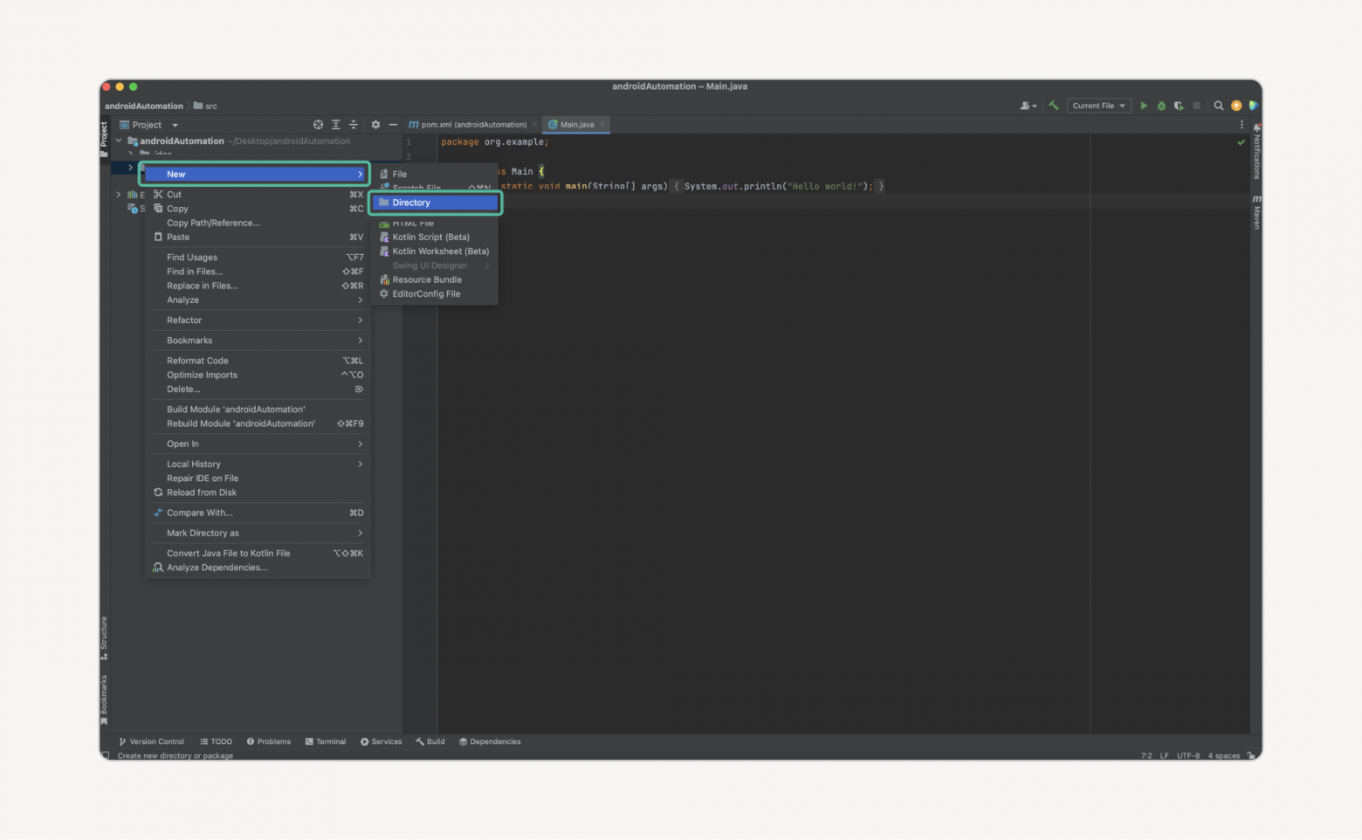Image resolution: width=1362 pixels, height=840 pixels.
Task: Click the Expand All icon in Project panel
Action: 336,125
